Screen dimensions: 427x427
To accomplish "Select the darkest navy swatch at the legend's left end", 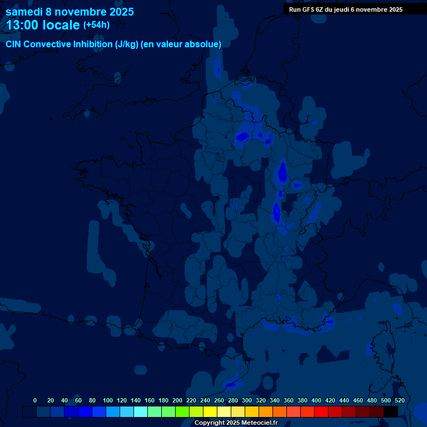I will coord(29,411).
